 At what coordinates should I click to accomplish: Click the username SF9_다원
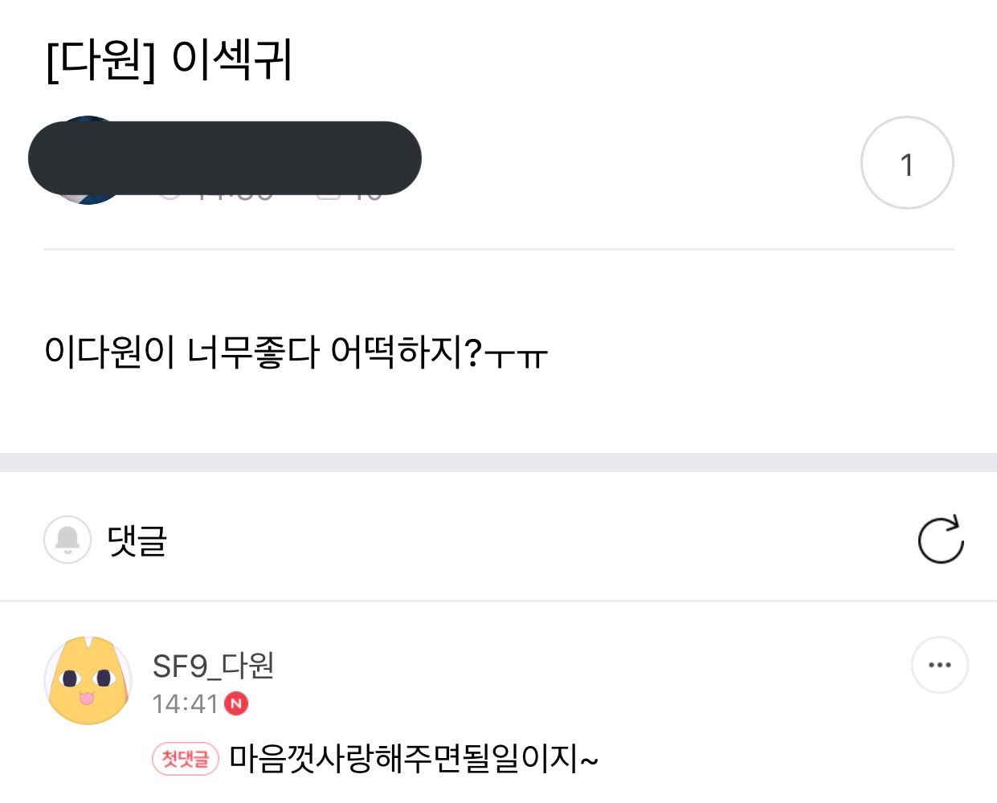[x=214, y=666]
